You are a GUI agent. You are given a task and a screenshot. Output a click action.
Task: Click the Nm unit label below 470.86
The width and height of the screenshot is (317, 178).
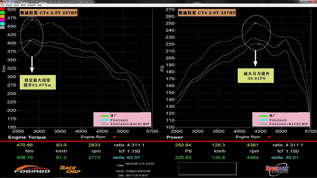(x=29, y=151)
